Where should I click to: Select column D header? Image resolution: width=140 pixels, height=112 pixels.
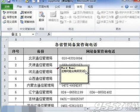click(x=100, y=40)
